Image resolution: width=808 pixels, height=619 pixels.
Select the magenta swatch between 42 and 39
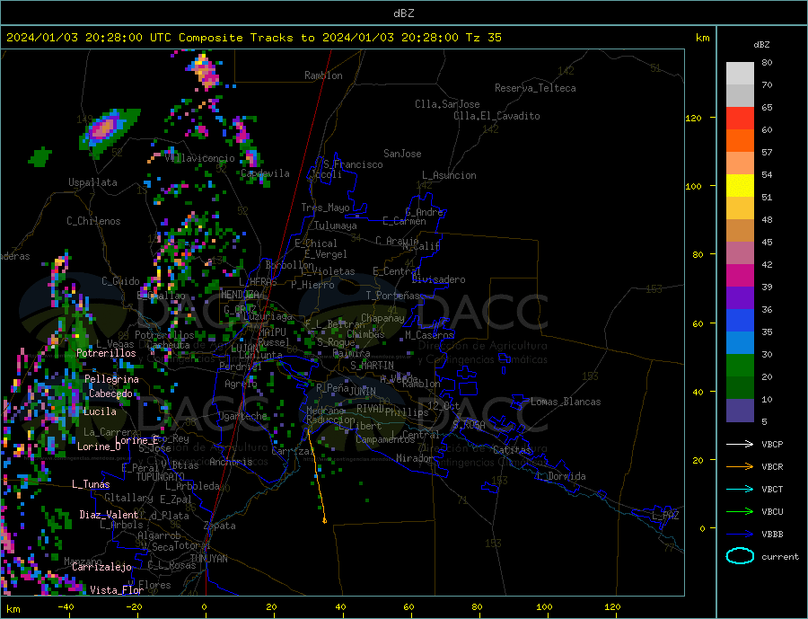tap(740, 276)
